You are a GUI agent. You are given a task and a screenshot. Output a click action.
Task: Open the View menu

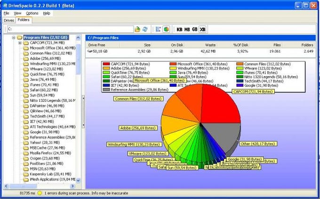17,13
